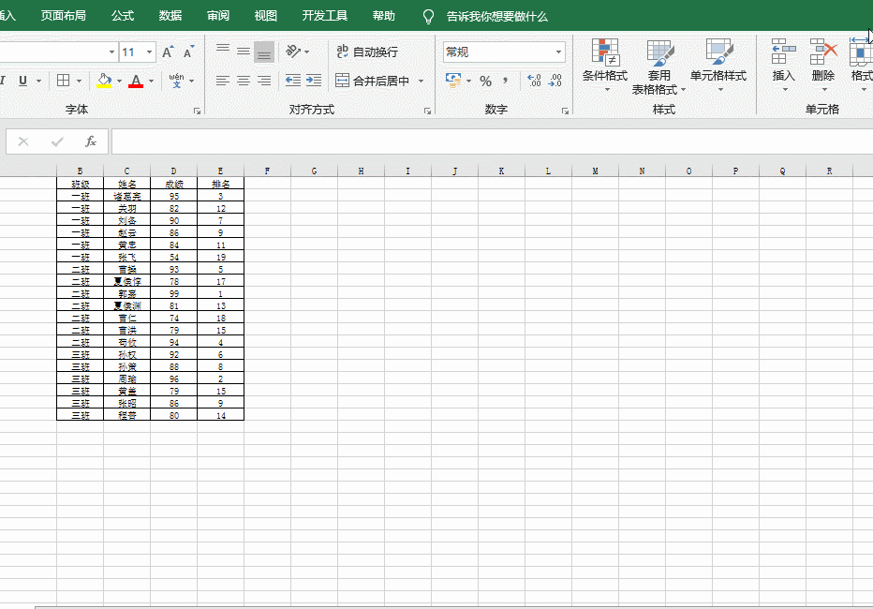The height and width of the screenshot is (609, 873).
Task: Click 合并后居中 merge and center
Action: [x=373, y=81]
